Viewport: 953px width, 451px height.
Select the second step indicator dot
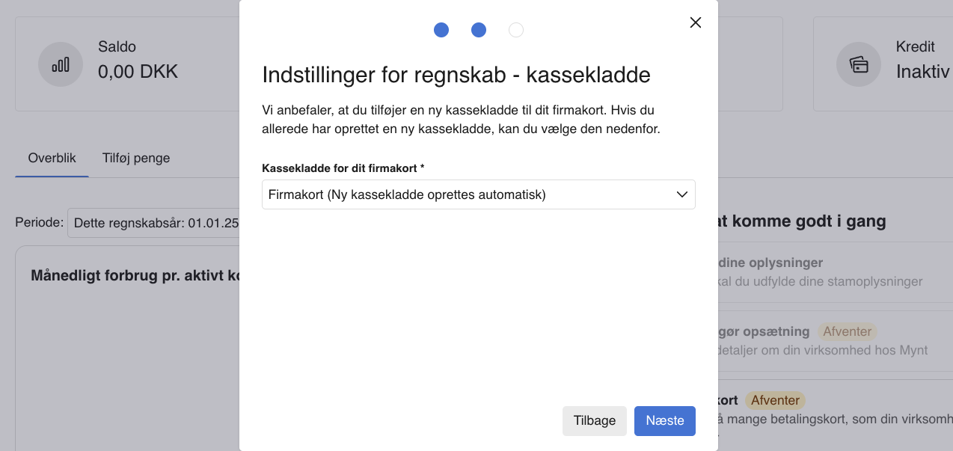(479, 30)
